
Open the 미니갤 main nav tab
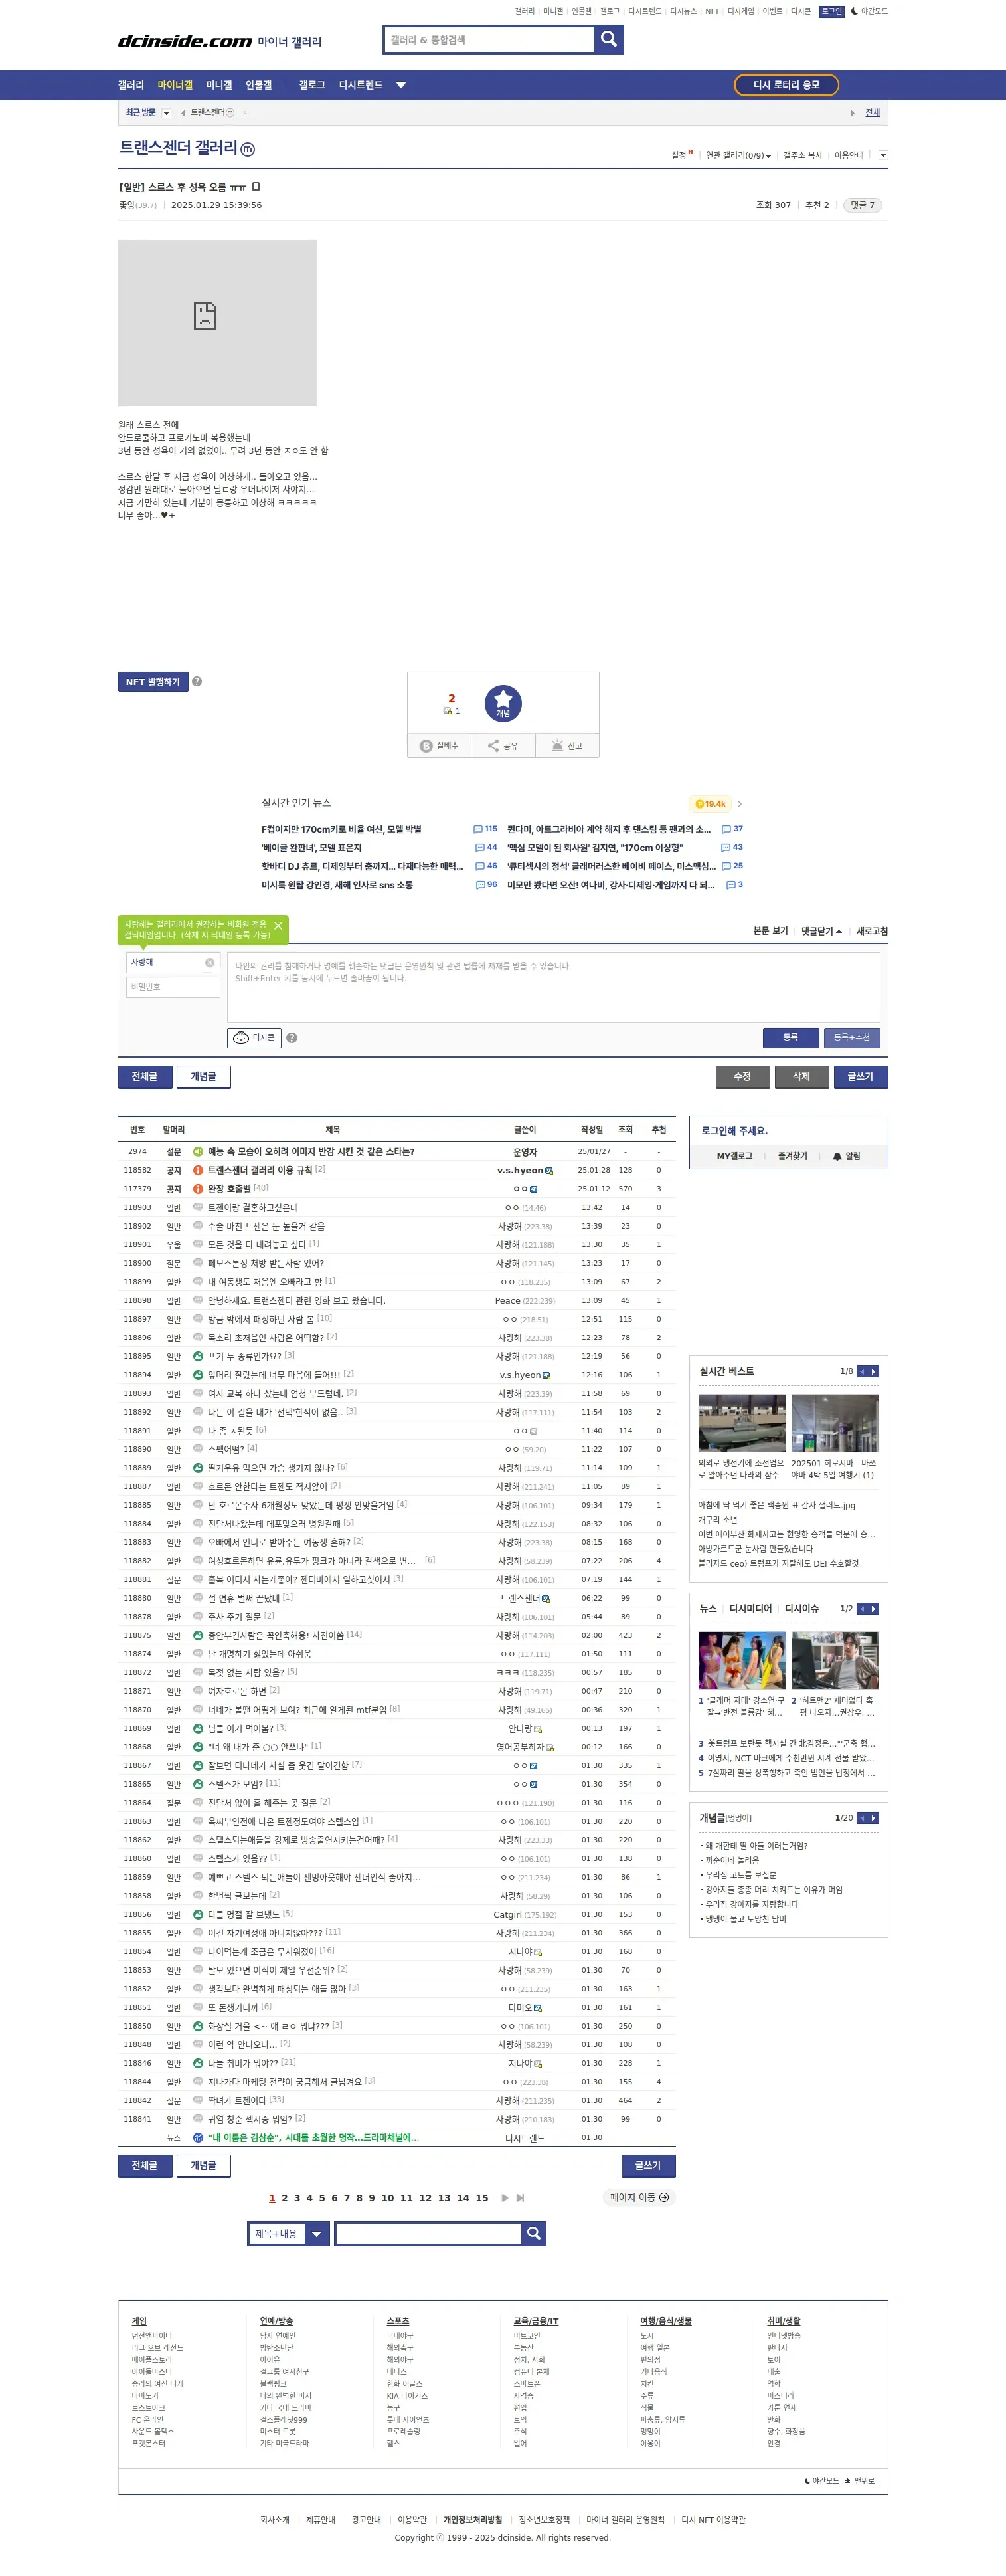coord(218,85)
